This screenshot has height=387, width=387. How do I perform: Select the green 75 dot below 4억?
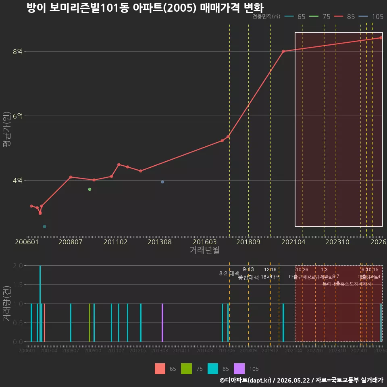point(89,189)
